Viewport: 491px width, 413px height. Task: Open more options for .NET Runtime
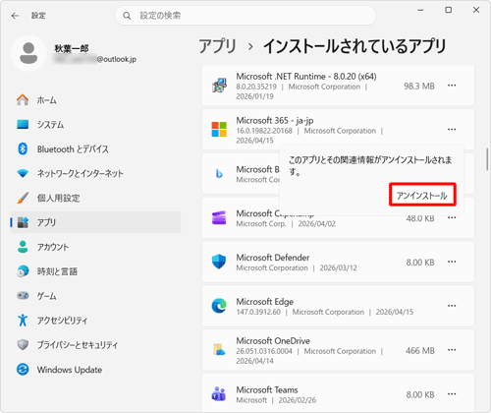[x=452, y=86]
